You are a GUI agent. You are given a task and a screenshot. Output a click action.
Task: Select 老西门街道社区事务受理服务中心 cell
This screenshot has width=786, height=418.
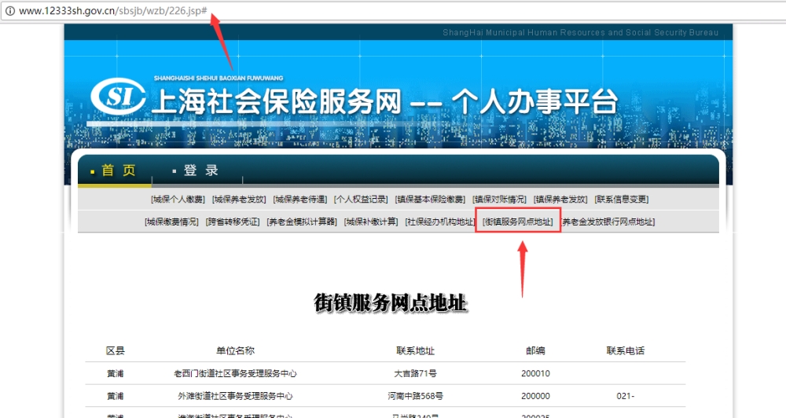(x=235, y=373)
